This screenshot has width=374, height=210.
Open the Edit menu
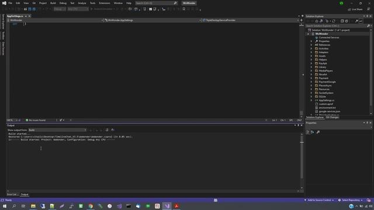tap(18, 3)
